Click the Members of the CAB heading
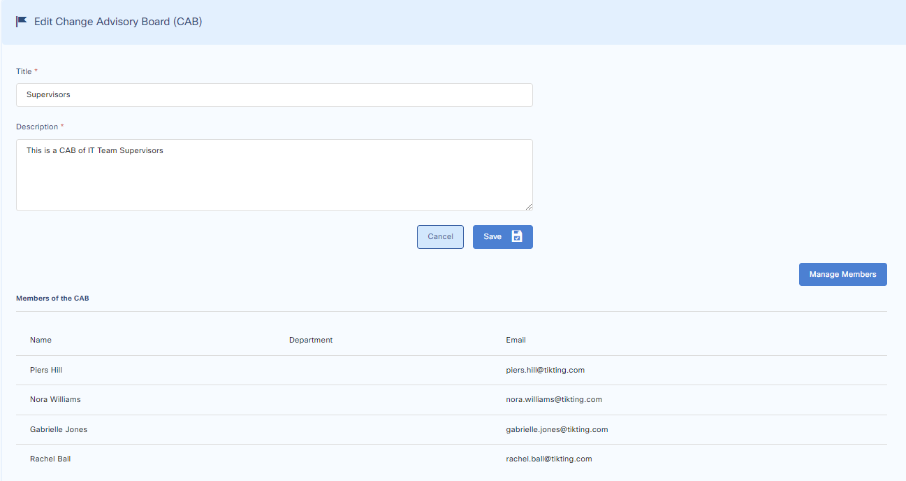Viewport: 906px width, 481px height. click(x=52, y=299)
